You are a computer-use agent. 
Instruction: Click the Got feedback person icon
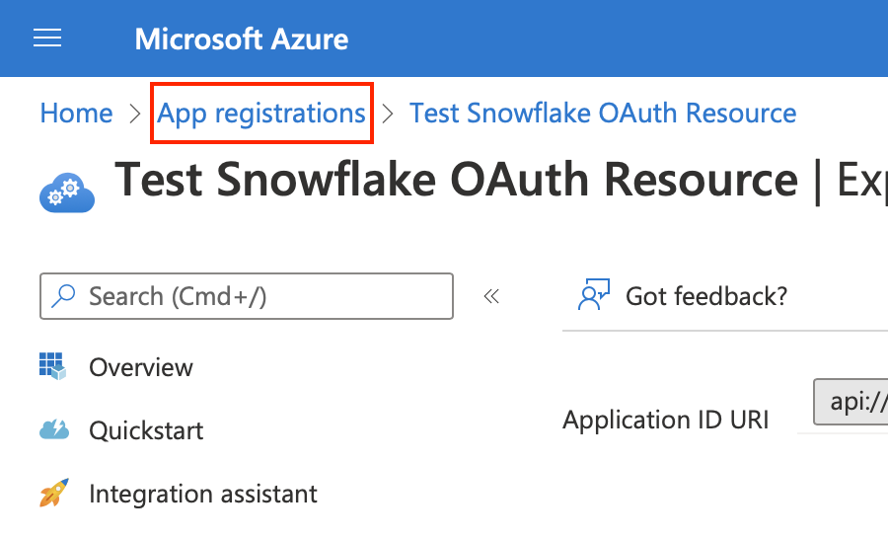(x=594, y=294)
